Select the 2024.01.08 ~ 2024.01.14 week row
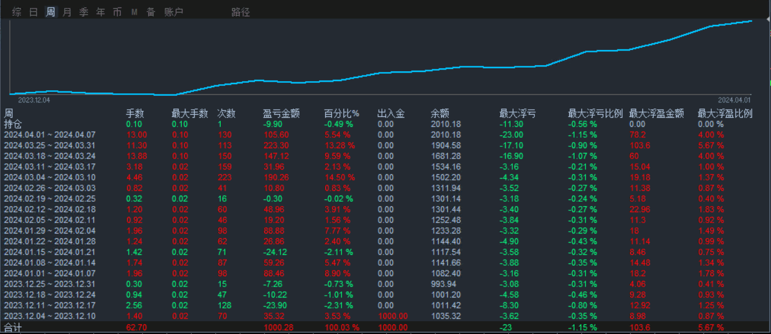This screenshot has height=334, width=771. (385, 263)
